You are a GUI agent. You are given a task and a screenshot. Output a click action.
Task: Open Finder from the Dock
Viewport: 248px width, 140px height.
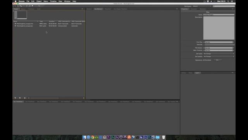[x=84, y=137]
